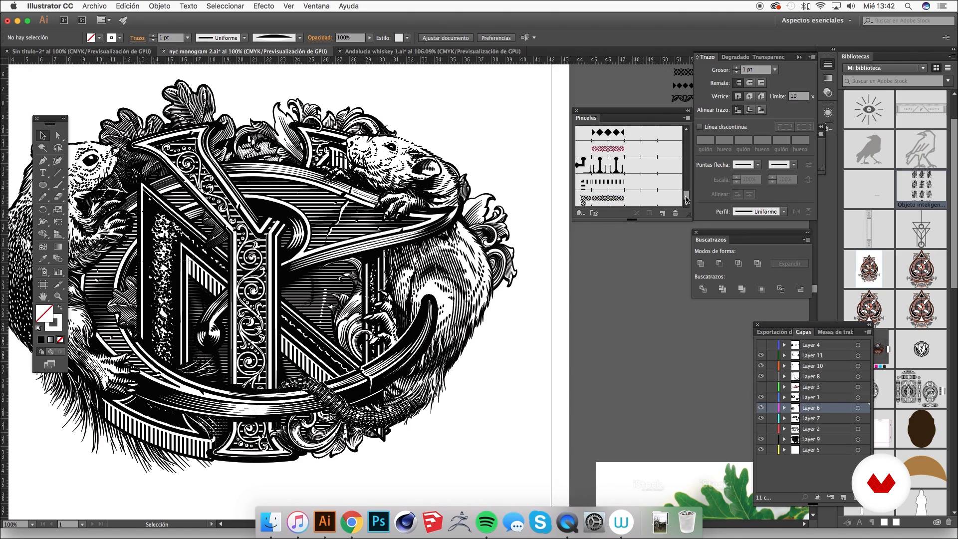Select the Paintbrush tool
Image resolution: width=958 pixels, height=539 pixels.
coord(58,185)
